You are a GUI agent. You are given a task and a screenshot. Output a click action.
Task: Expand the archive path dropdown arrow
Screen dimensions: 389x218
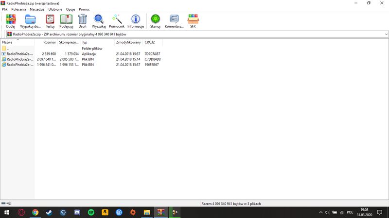click(x=386, y=34)
